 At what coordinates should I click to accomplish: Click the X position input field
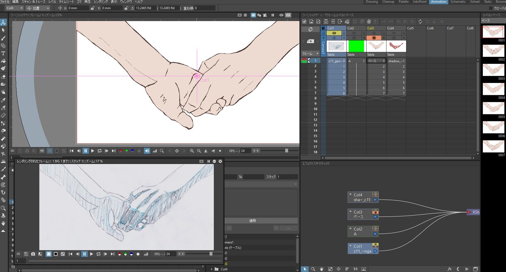[x=78, y=8]
